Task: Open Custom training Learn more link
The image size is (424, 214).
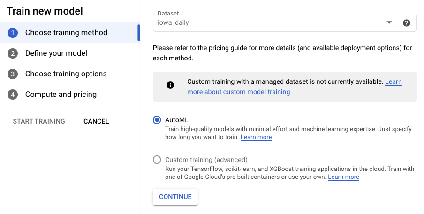Action: [343, 177]
